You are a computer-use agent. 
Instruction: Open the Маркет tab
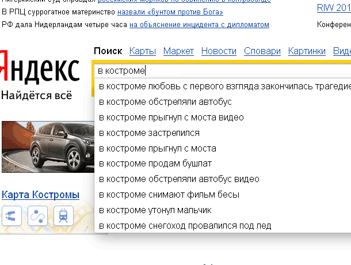pyautogui.click(x=178, y=51)
